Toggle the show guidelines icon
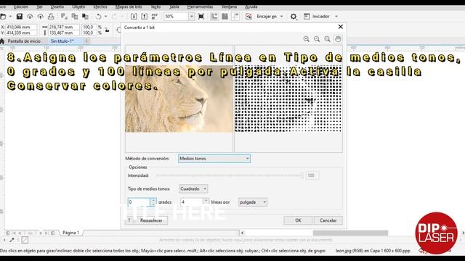 235,16
